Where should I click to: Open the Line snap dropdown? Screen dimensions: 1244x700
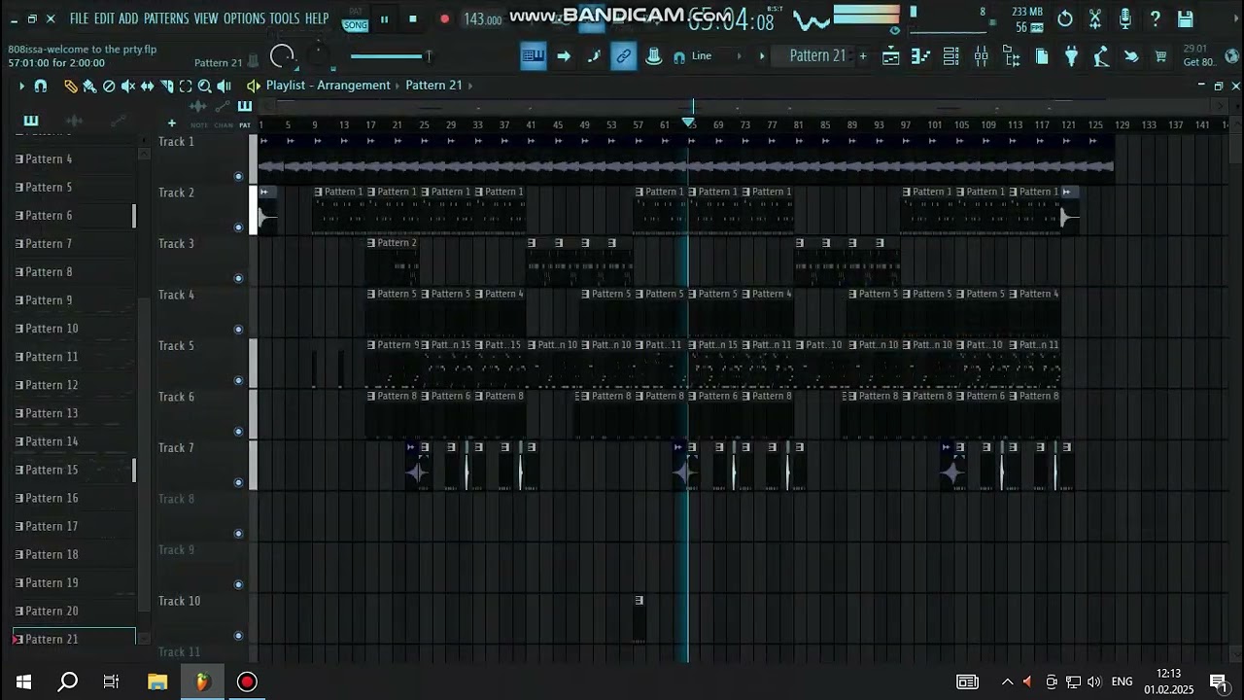(715, 56)
